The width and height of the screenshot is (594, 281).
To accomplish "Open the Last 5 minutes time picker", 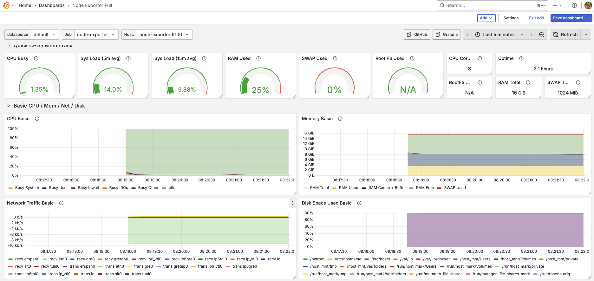I will tap(499, 35).
